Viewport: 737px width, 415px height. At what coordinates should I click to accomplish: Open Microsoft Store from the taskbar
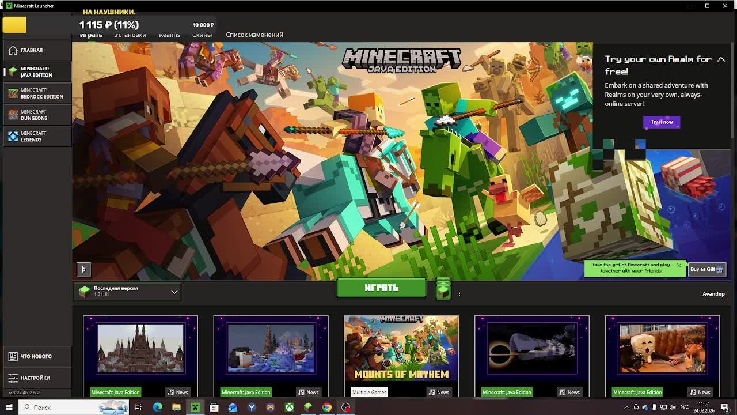coord(214,408)
